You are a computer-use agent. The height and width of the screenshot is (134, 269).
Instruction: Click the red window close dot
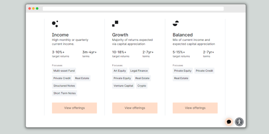(30, 9)
